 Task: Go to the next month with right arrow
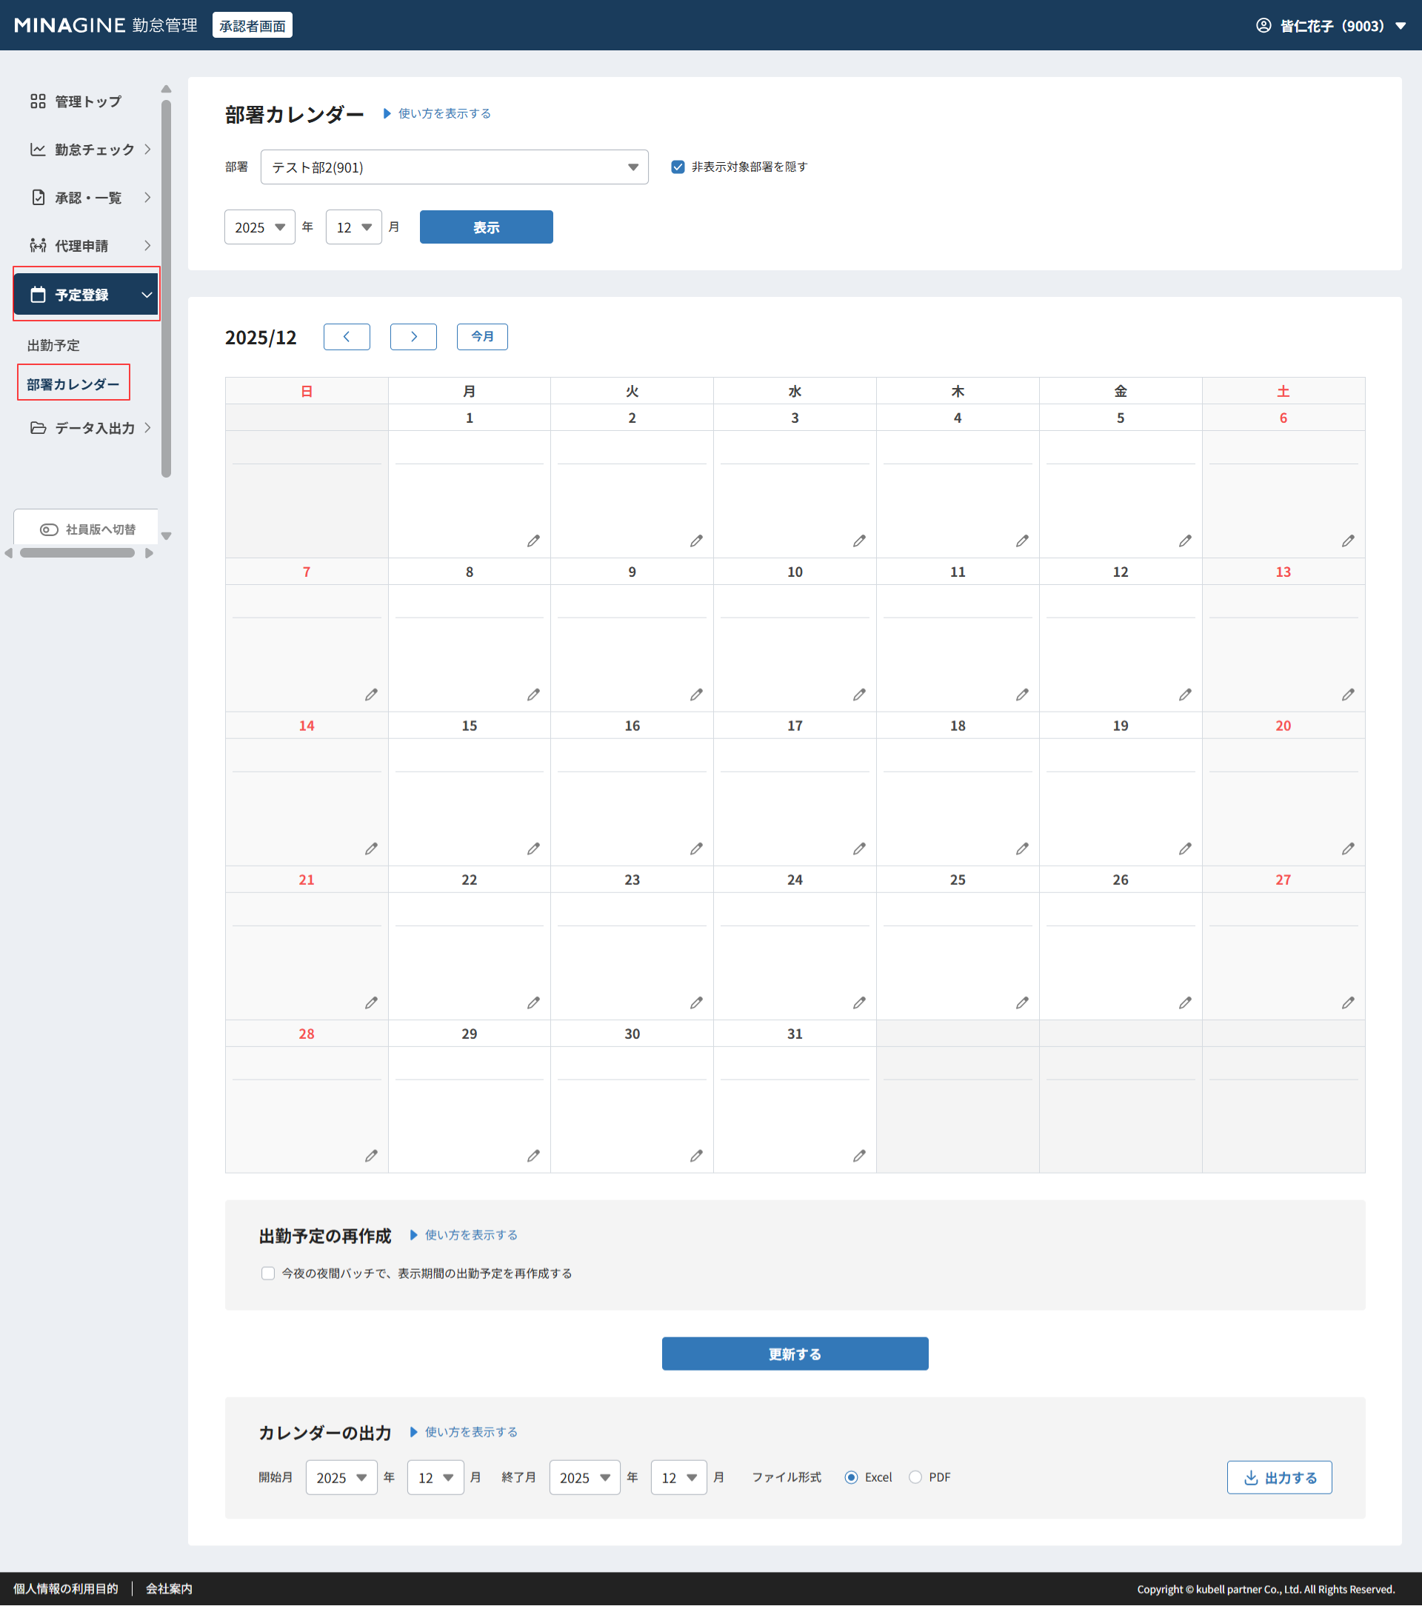(413, 337)
